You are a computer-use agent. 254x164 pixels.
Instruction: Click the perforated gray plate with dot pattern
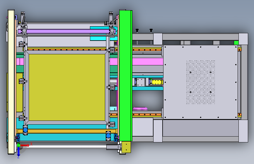coord(201,82)
